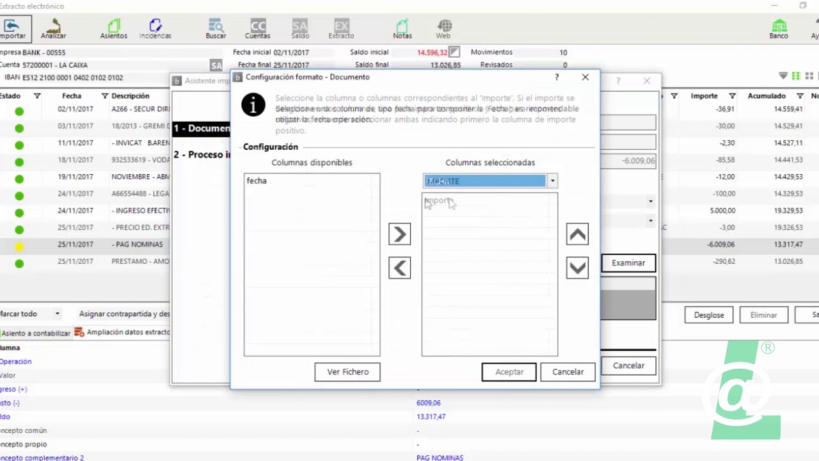Click the -290,62 amount cell
Image resolution: width=819 pixels, height=461 pixels.
(725, 261)
